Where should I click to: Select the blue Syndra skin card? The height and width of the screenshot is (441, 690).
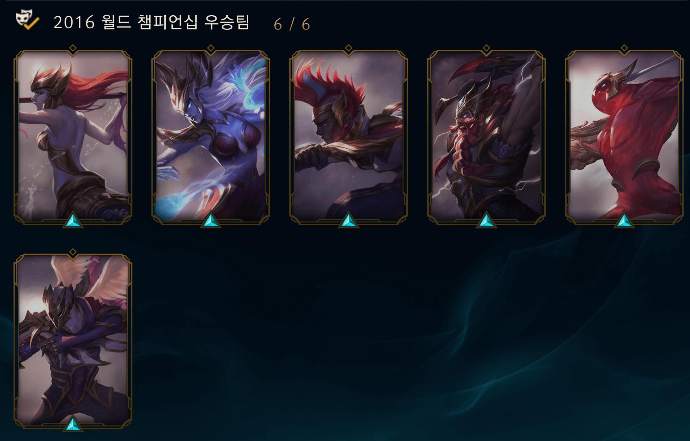click(211, 137)
